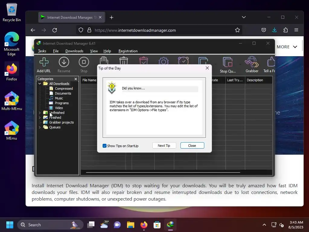Click the Firefox back arrow button
This screenshot has height=232, width=309.
(33, 30)
